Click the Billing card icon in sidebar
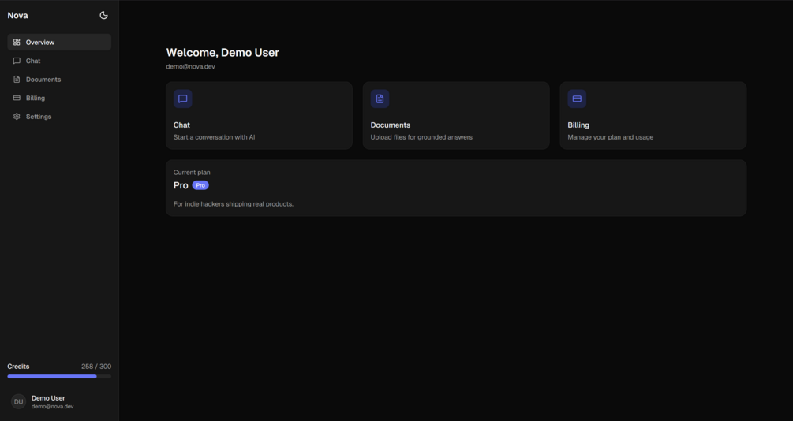The height and width of the screenshot is (421, 793). click(17, 98)
